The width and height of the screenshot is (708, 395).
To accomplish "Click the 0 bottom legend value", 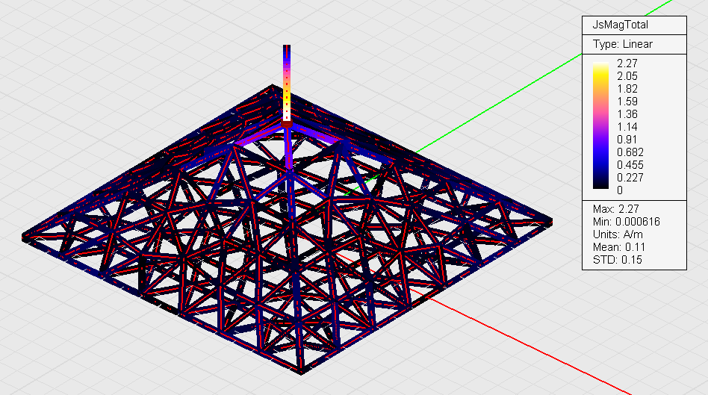I will pos(619,190).
